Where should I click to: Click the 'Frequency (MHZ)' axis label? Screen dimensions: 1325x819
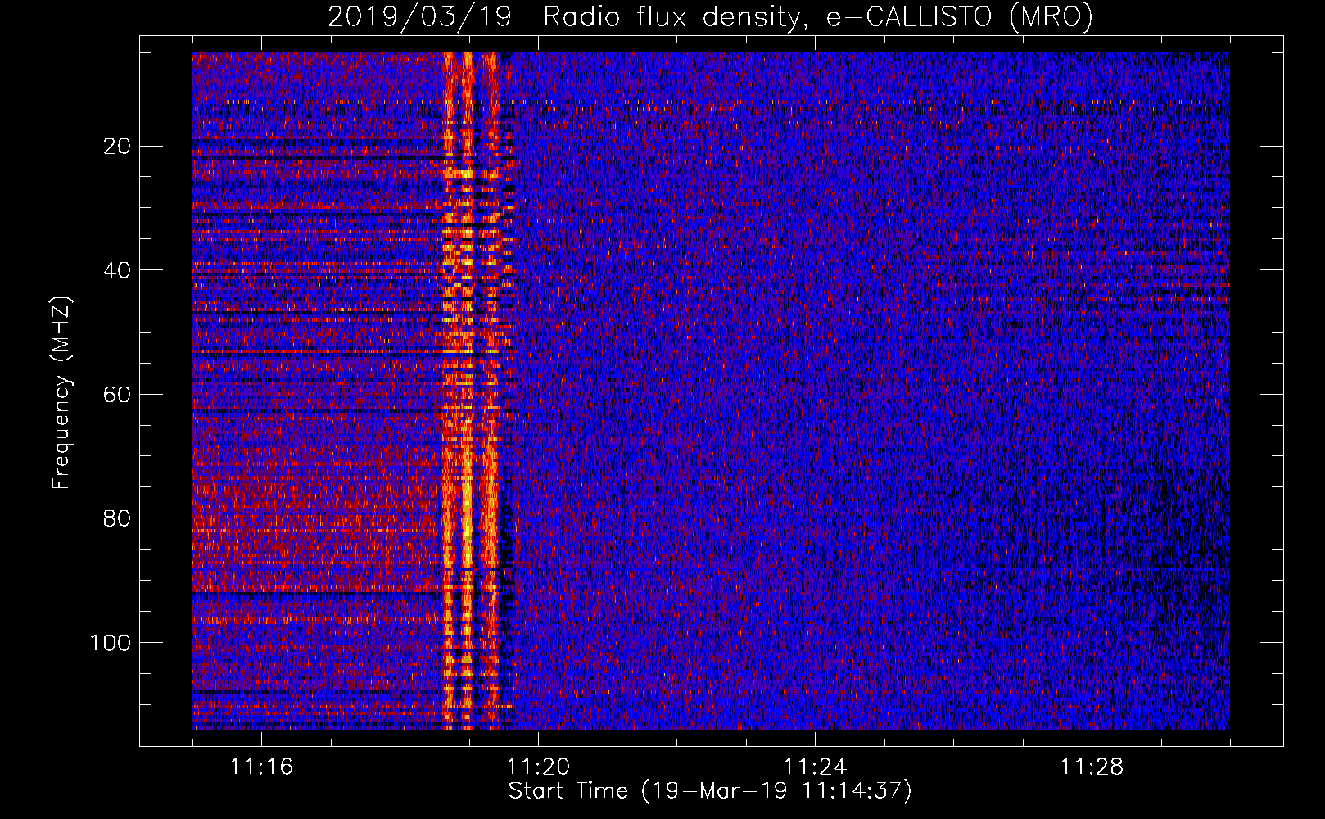coord(62,392)
